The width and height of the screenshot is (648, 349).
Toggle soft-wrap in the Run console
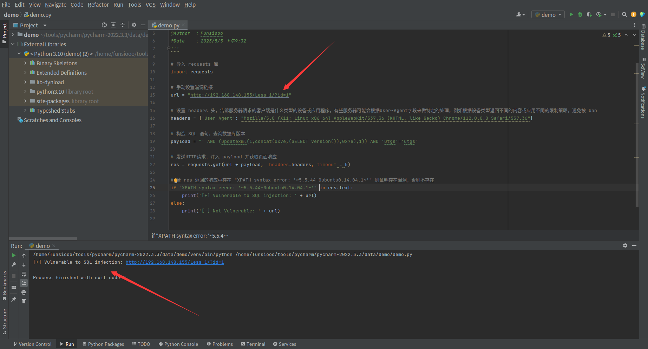click(x=24, y=274)
